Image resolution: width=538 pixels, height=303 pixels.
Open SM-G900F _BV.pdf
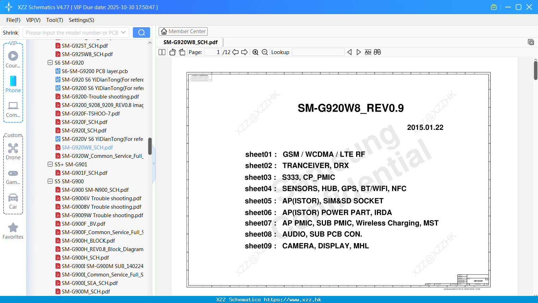[83, 224]
